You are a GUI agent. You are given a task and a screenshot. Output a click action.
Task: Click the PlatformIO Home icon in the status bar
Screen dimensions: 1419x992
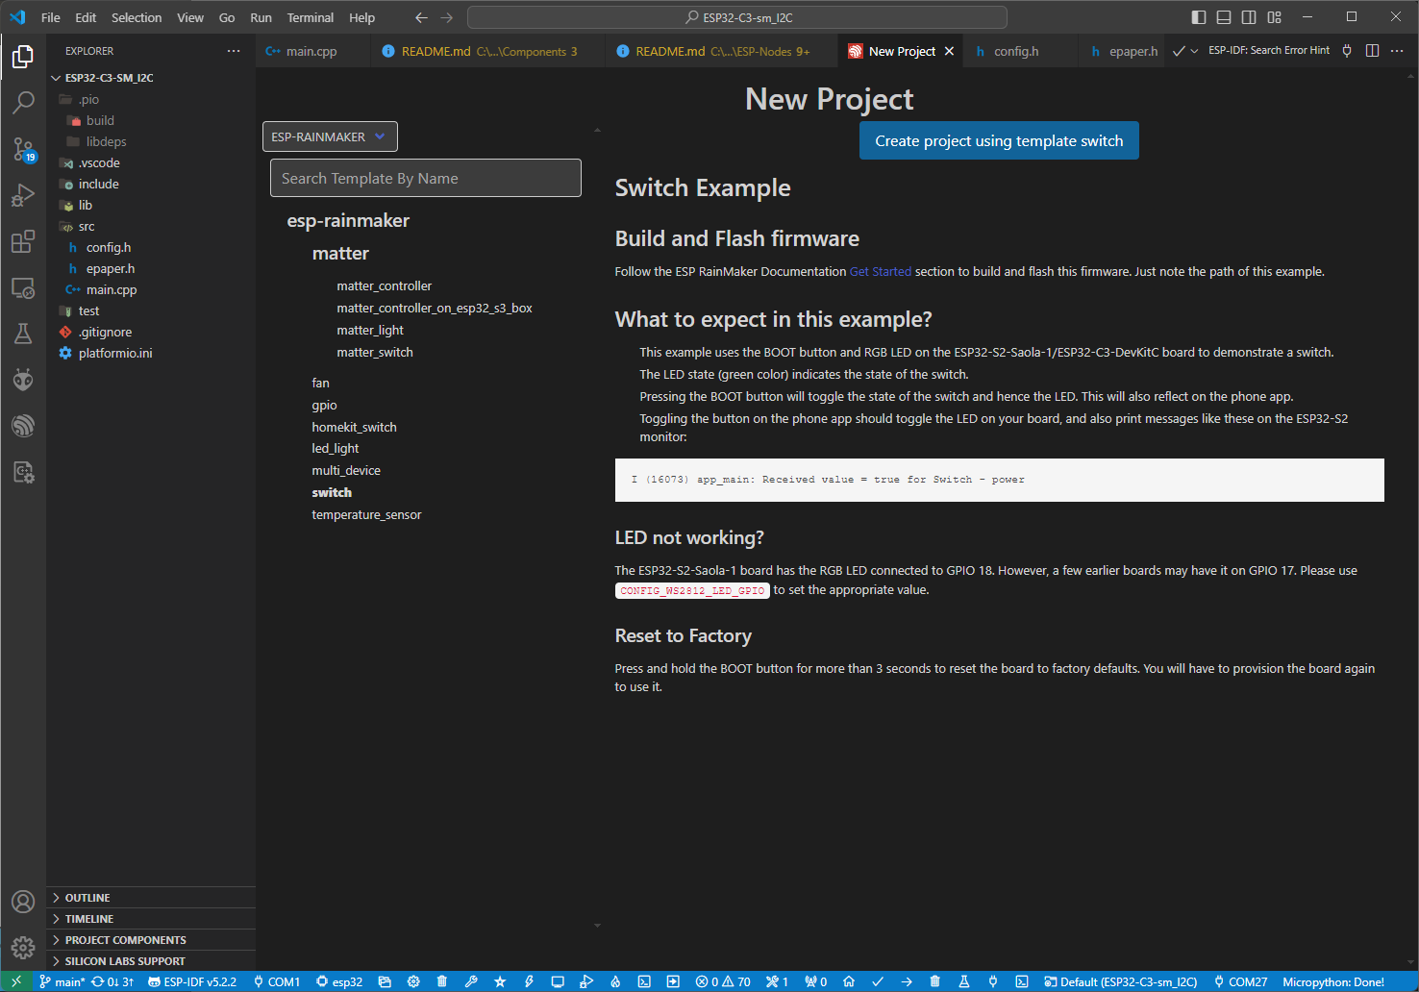[x=849, y=981]
